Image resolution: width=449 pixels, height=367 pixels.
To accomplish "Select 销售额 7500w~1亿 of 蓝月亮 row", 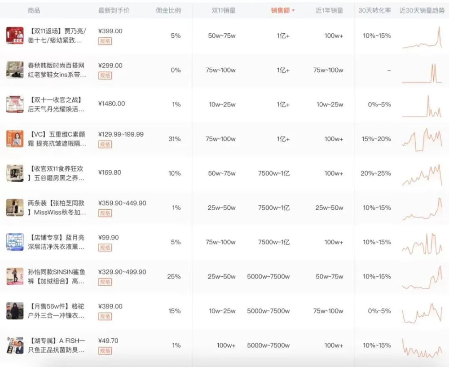I will point(274,242).
